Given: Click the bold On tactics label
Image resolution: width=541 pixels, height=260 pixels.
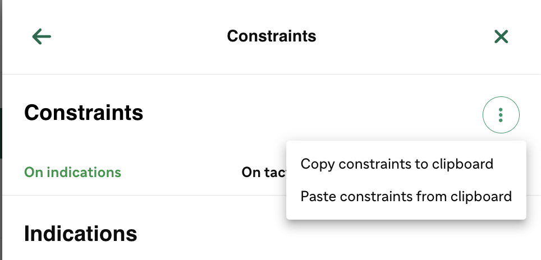Looking at the screenshot, I should (x=264, y=172).
